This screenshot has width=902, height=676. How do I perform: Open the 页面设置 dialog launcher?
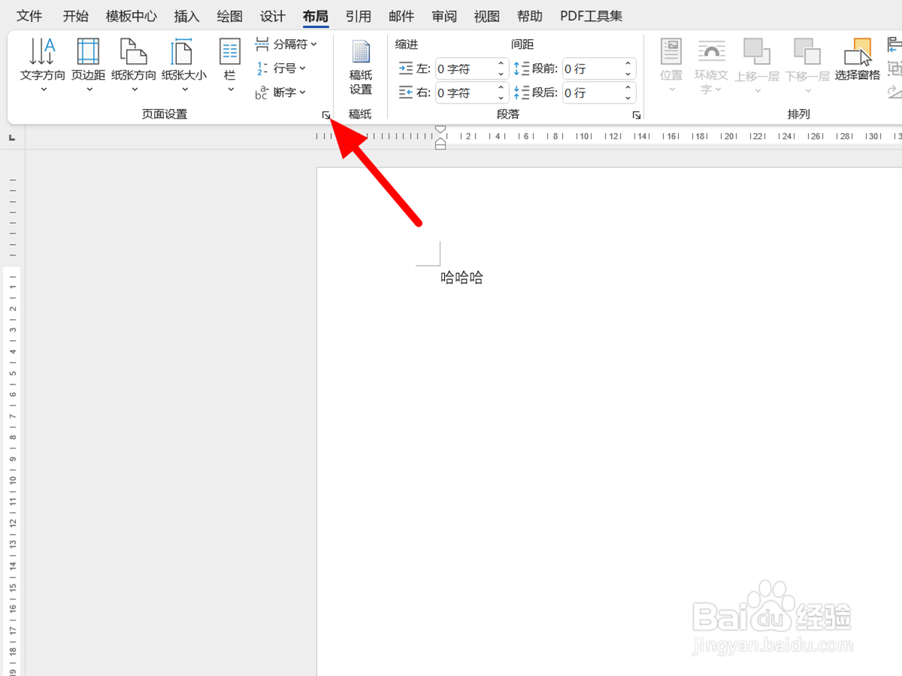pyautogui.click(x=325, y=114)
